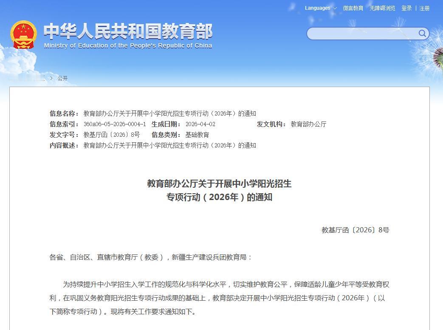Screen dimensions: 443x330
Task: Open 无障碍浏览 accessibility mode
Action: [x=382, y=8]
